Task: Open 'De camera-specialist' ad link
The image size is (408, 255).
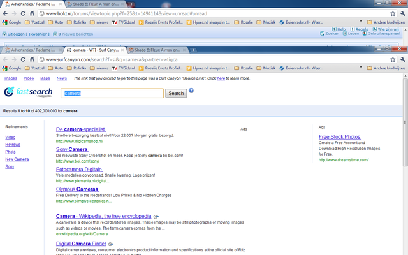Action: coord(81,129)
